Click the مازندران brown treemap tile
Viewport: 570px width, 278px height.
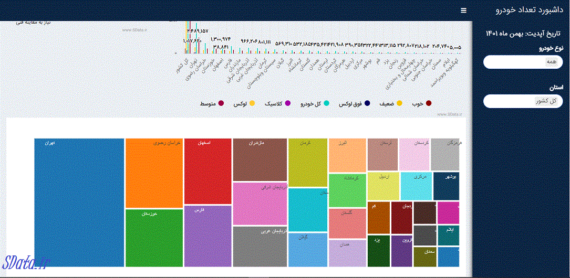[260, 159]
